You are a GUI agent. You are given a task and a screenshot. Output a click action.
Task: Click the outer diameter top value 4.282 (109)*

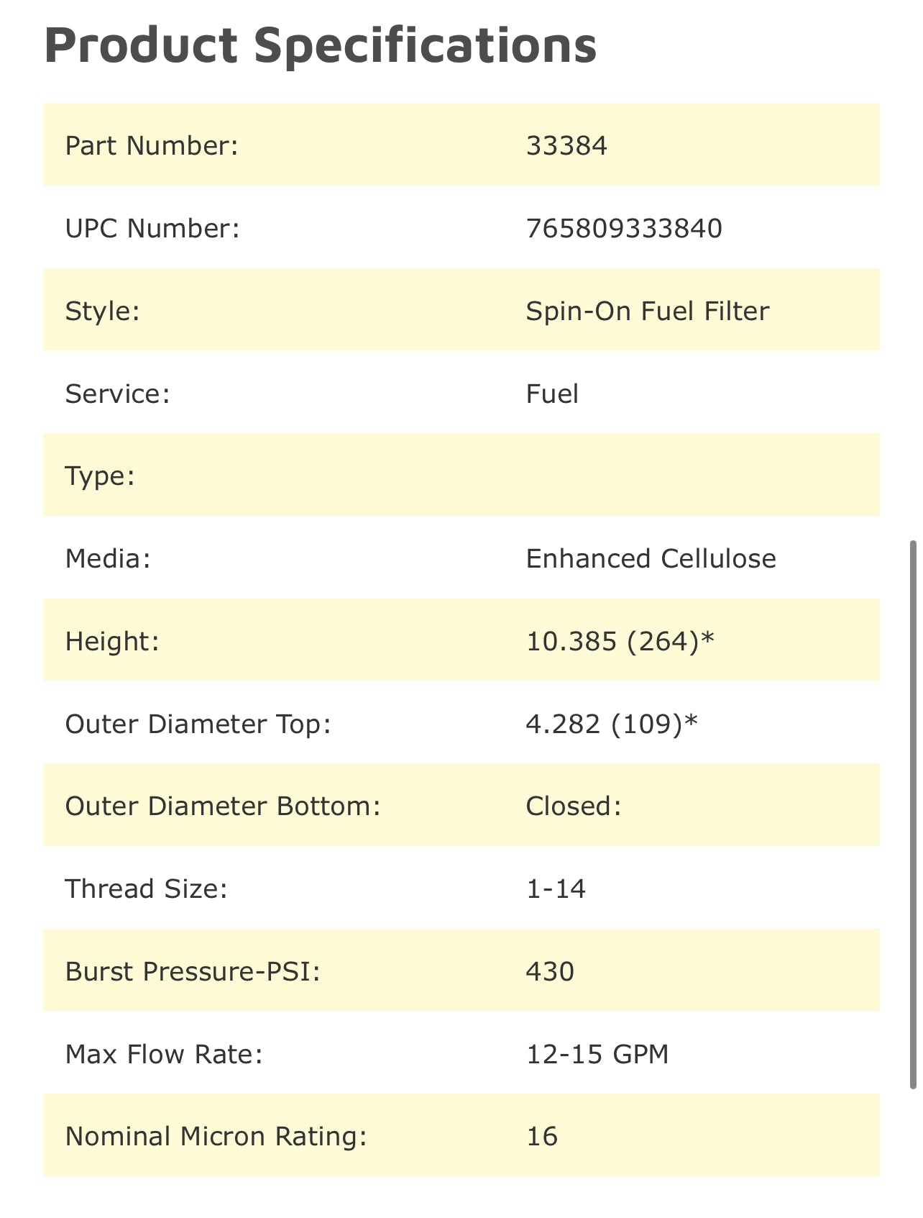pos(611,724)
